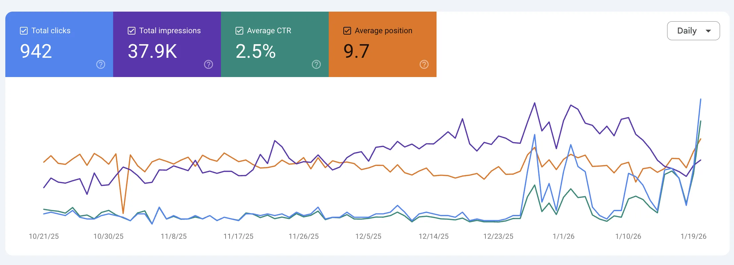Click the 1/19/26 date axis label
The width and height of the screenshot is (734, 265).
(x=693, y=236)
